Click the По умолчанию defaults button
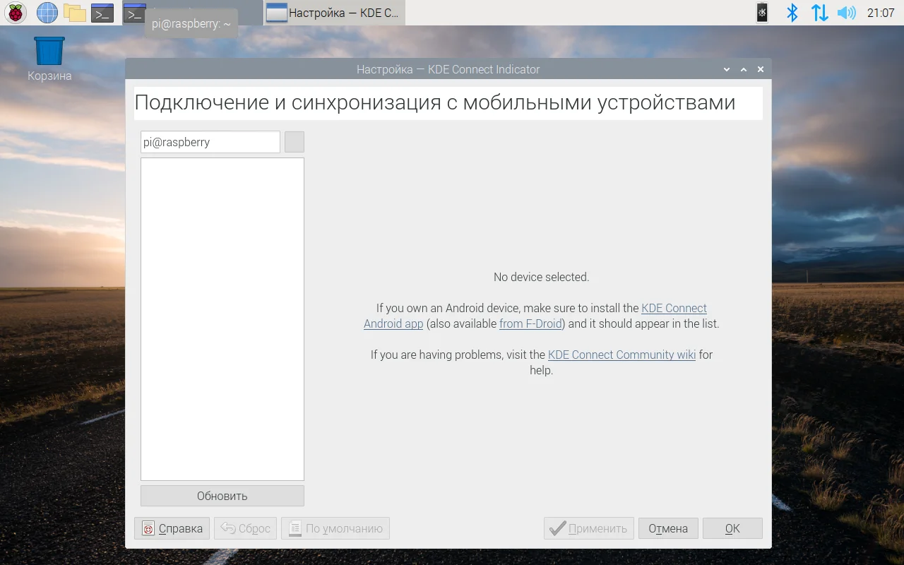The height and width of the screenshot is (565, 904). pos(335,528)
